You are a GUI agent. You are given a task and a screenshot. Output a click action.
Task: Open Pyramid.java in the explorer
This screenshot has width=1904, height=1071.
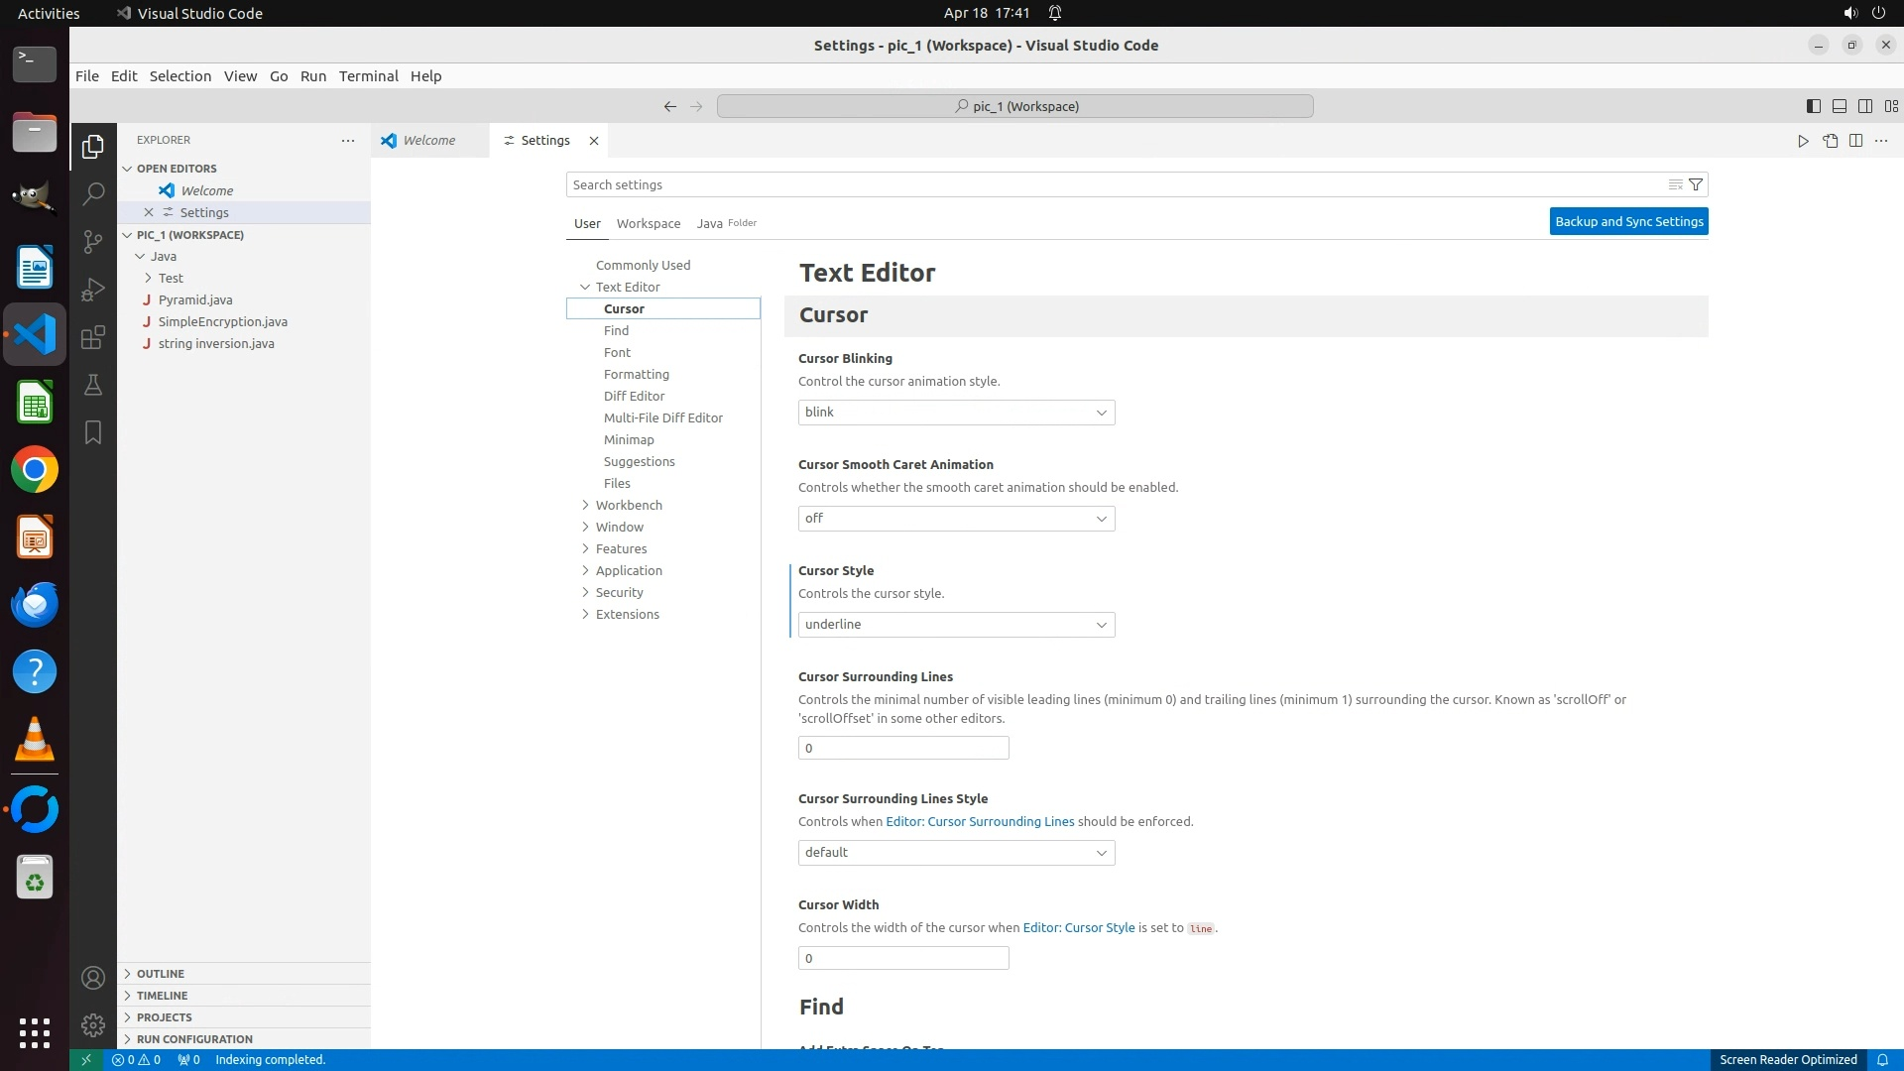coord(195,299)
